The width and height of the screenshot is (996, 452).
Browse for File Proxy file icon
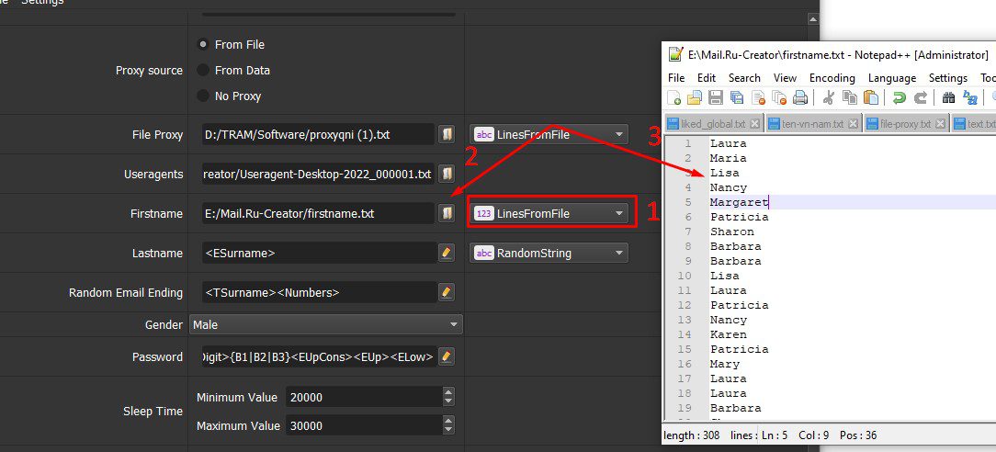(x=447, y=134)
